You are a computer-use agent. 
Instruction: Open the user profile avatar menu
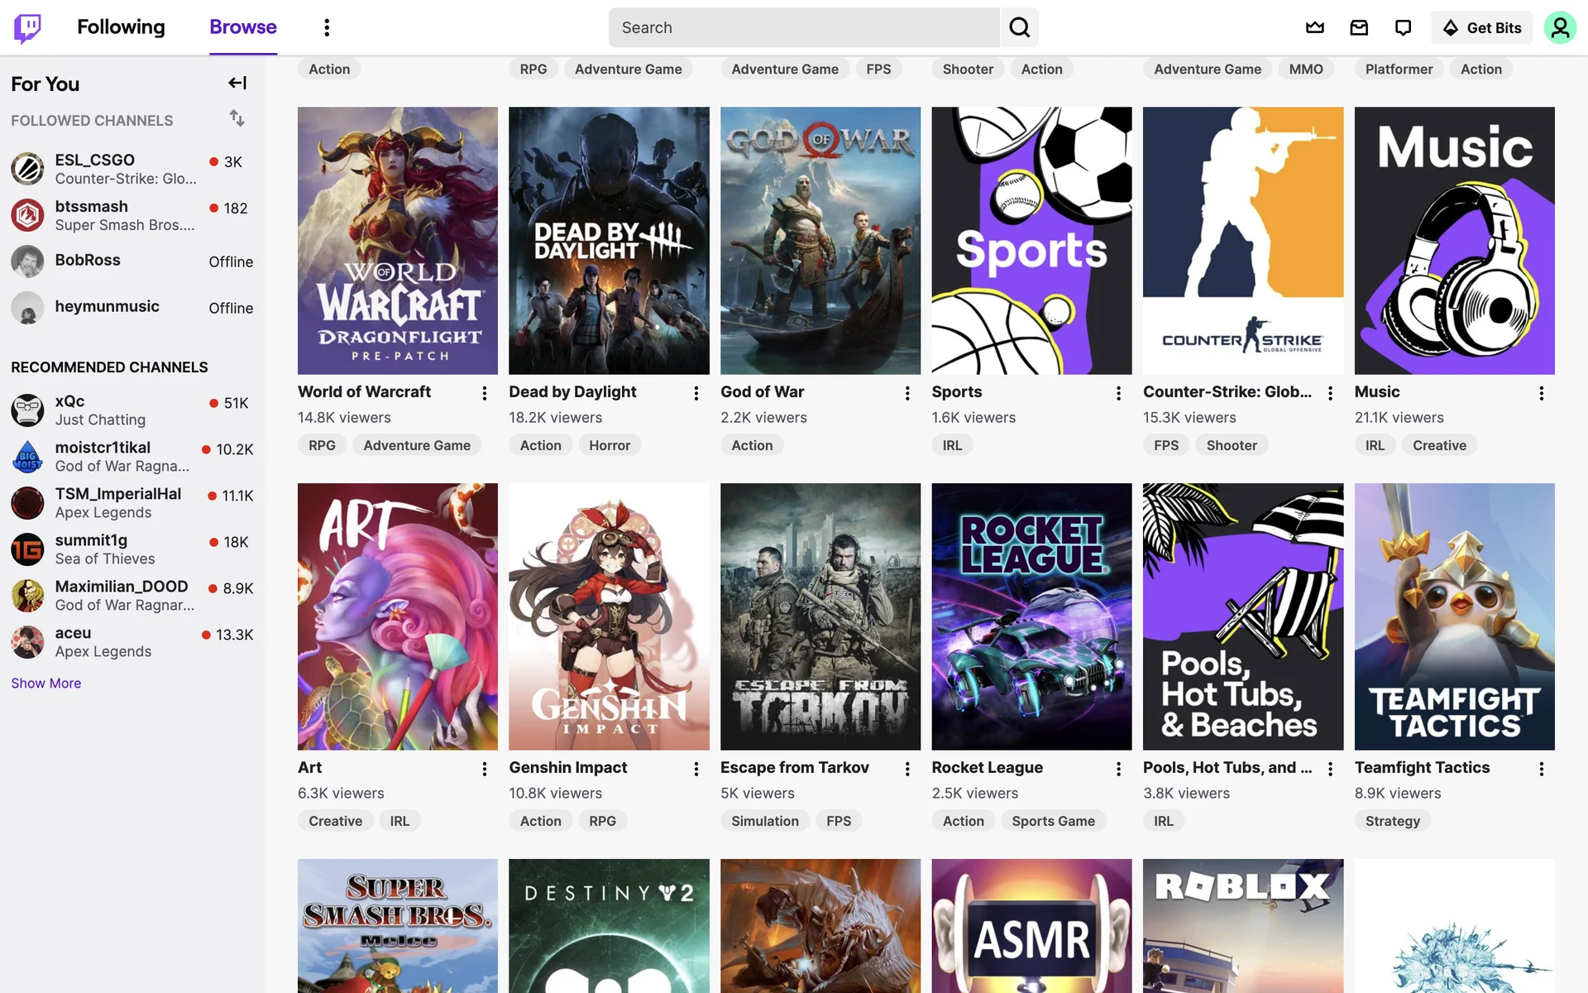click(1559, 27)
